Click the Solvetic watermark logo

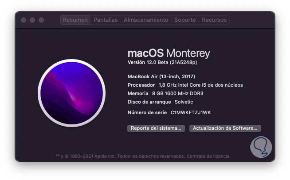(261, 147)
